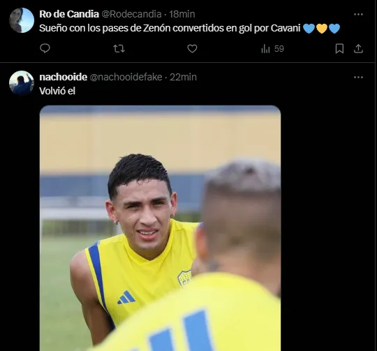Enlarge the photo of player in yellow jersey

(x=160, y=228)
